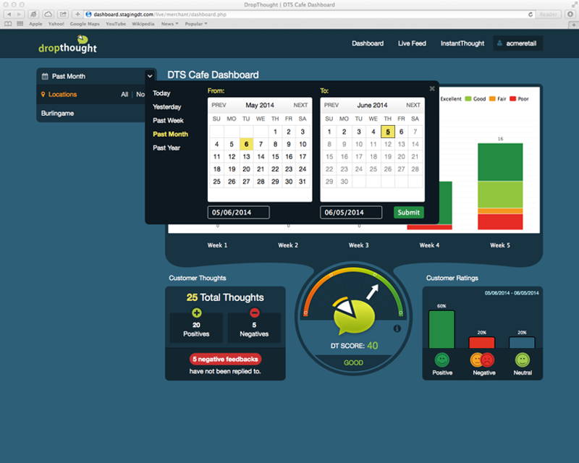Viewport: 579px width, 463px height.
Task: Click PREV on the June 2014 calendar
Action: click(x=331, y=105)
